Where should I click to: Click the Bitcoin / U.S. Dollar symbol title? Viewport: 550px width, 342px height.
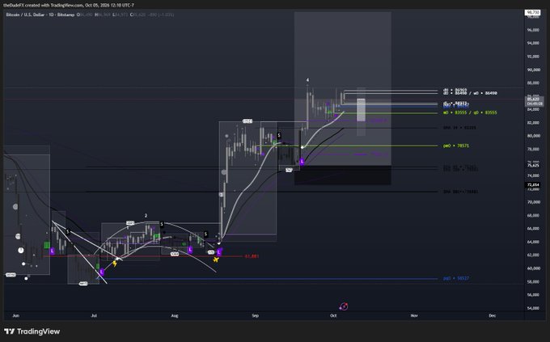click(25, 15)
